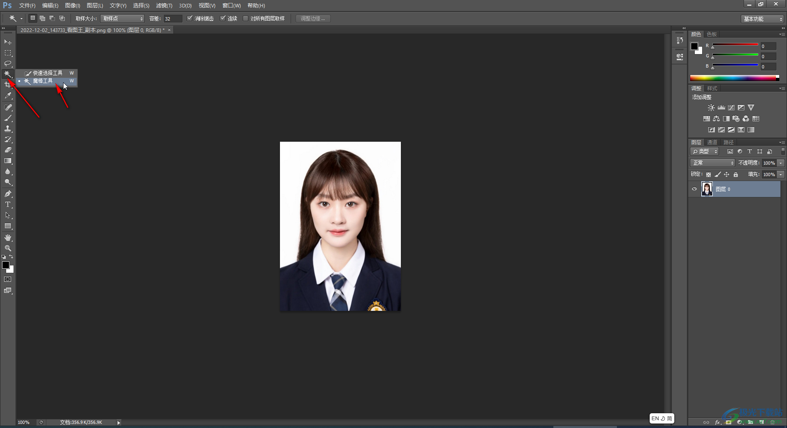Click the Subtract from selection button

coord(52,18)
